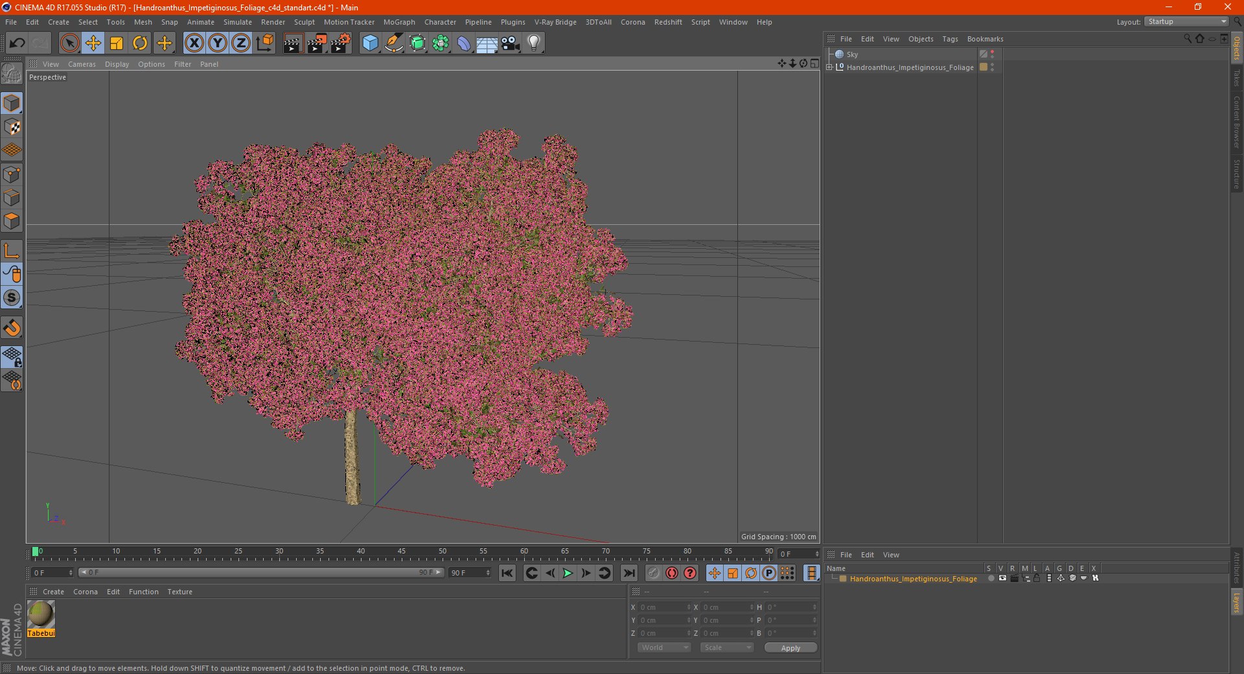Click the MoGraph Array green icon
This screenshot has height=674, width=1244.
441,43
